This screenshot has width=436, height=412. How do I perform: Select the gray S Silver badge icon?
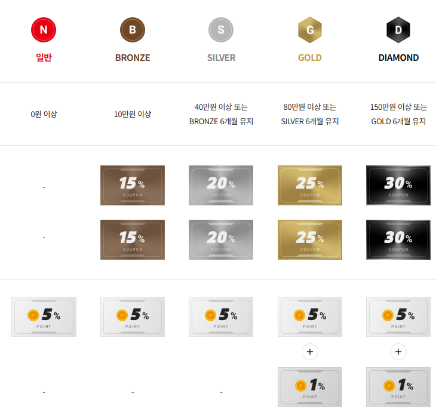pos(221,30)
